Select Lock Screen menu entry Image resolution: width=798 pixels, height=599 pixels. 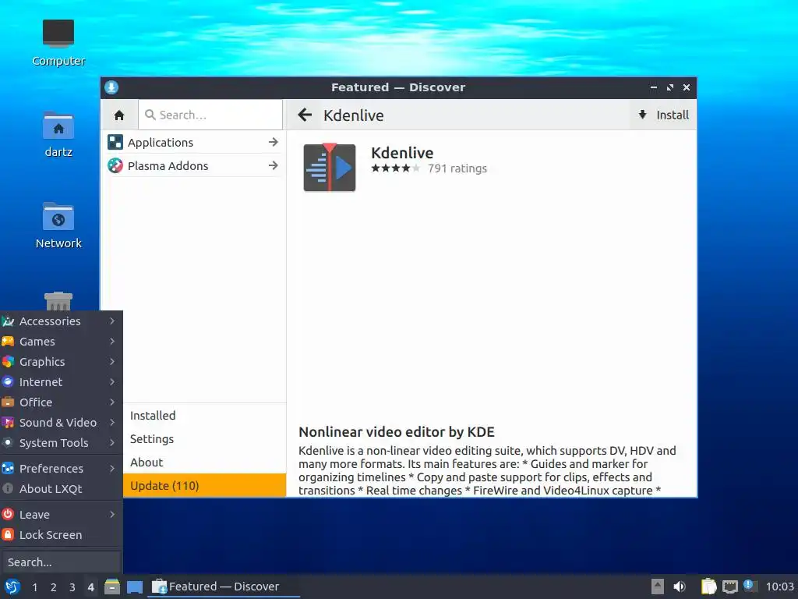[x=61, y=535]
